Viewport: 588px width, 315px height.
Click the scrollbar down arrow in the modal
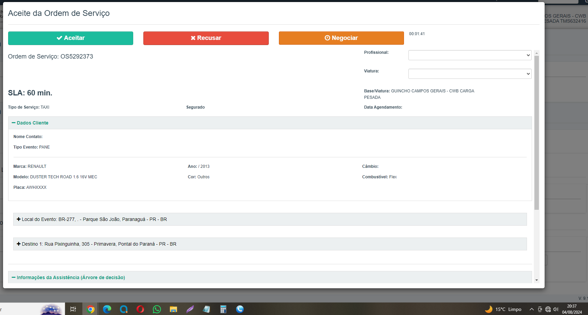[536, 280]
